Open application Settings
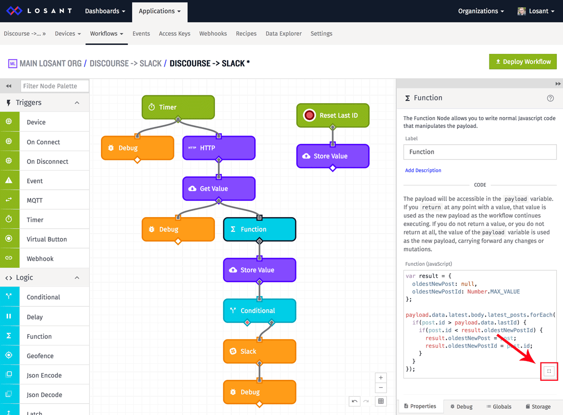 coord(321,33)
